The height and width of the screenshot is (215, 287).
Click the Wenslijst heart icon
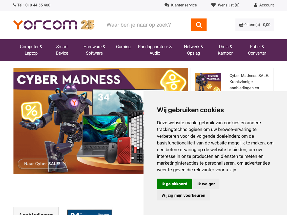tap(213, 5)
